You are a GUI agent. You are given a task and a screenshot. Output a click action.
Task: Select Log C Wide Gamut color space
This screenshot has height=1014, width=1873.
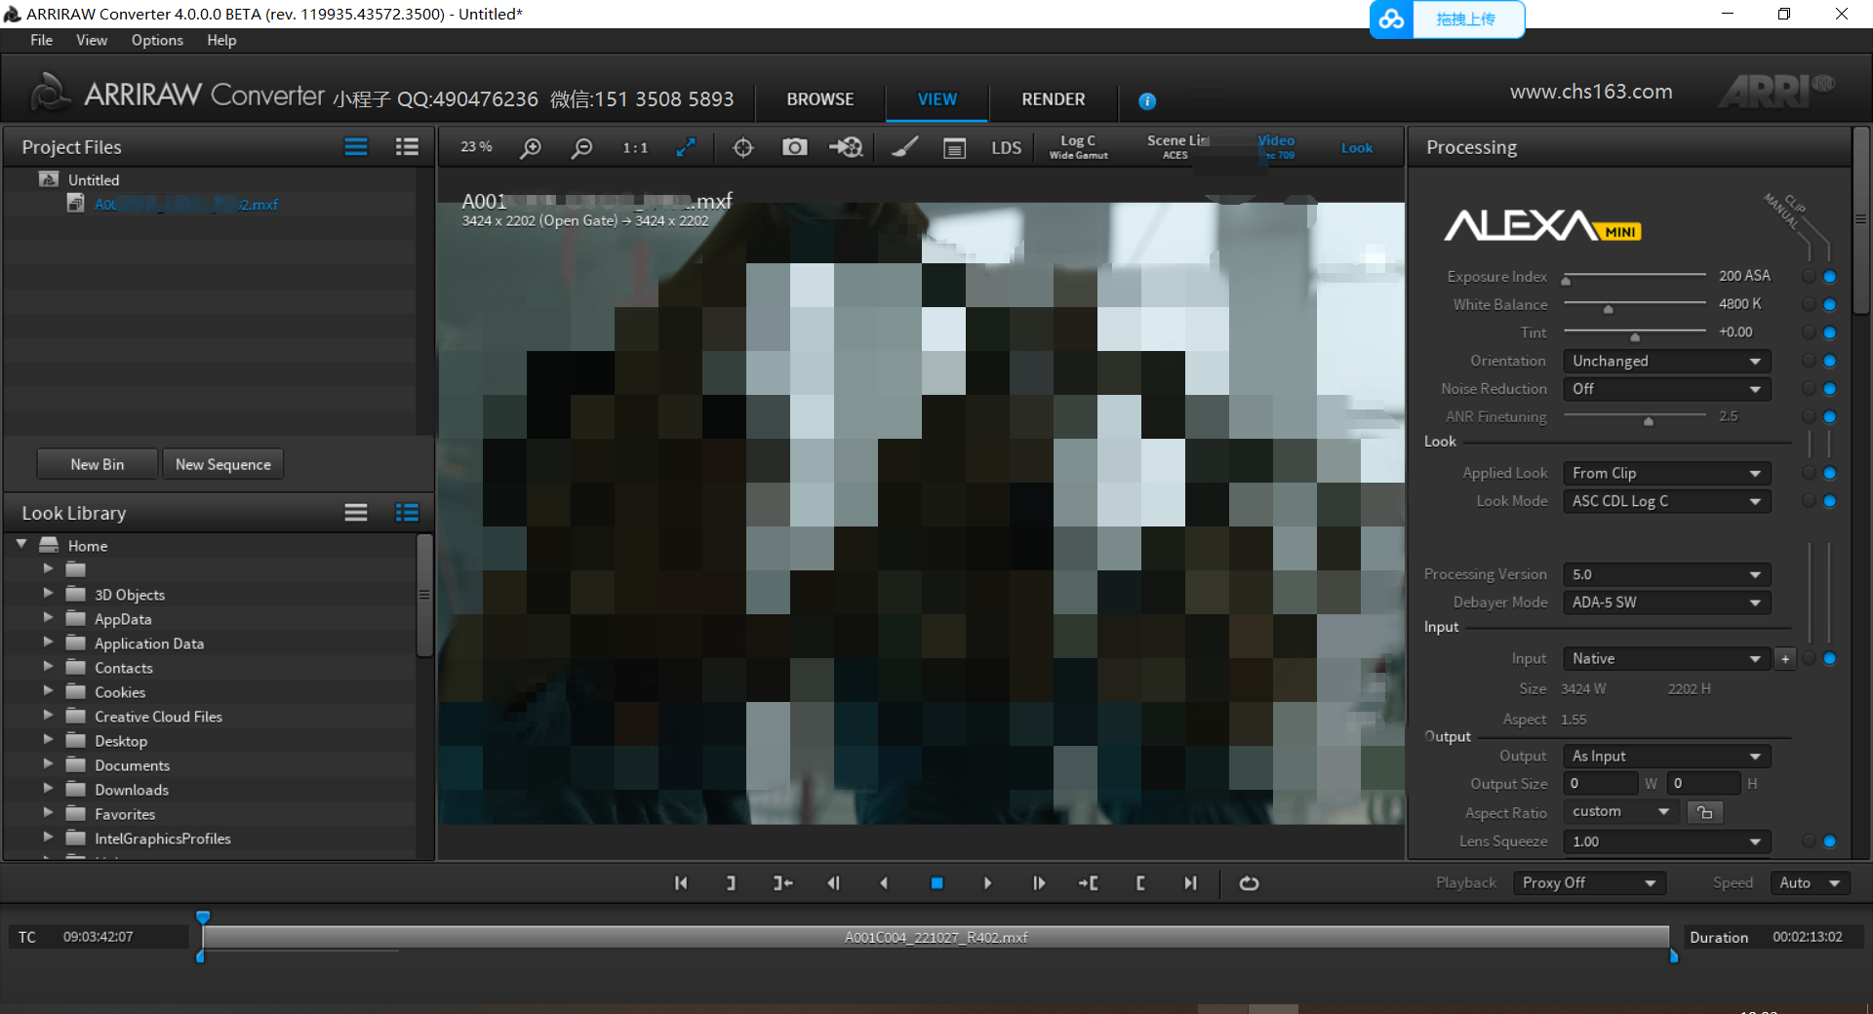(x=1078, y=147)
